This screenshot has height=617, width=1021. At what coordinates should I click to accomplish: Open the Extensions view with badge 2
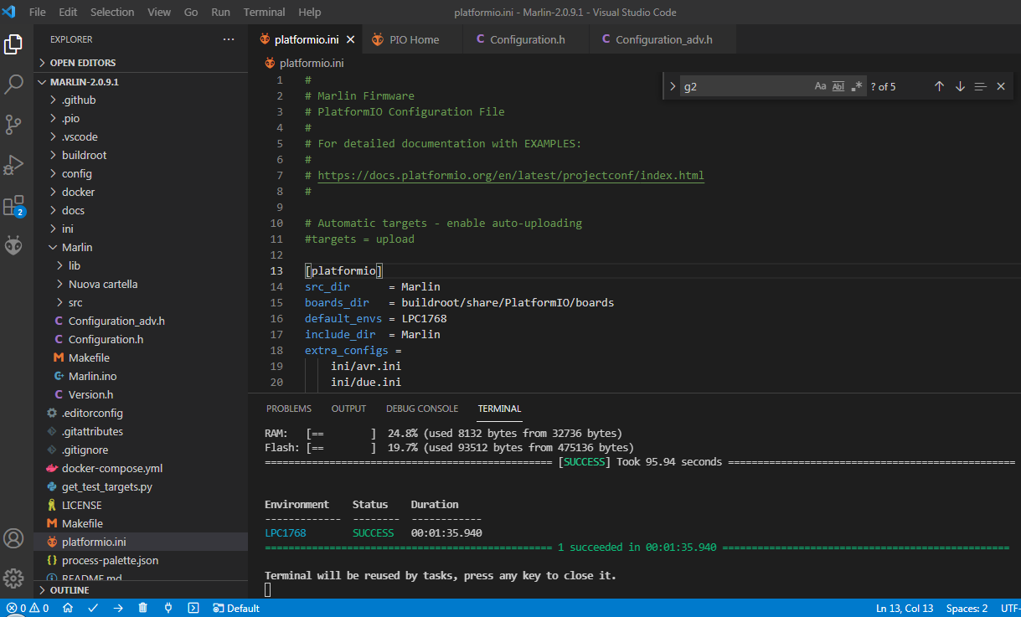(13, 205)
